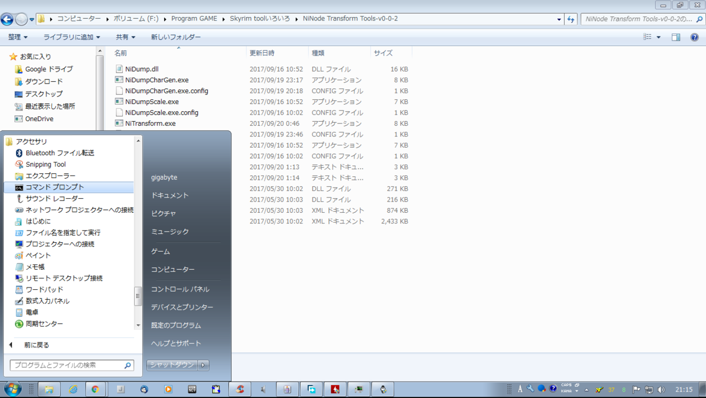Image resolution: width=706 pixels, height=398 pixels.
Task: Click the volume speaker tray icon
Action: pos(662,389)
